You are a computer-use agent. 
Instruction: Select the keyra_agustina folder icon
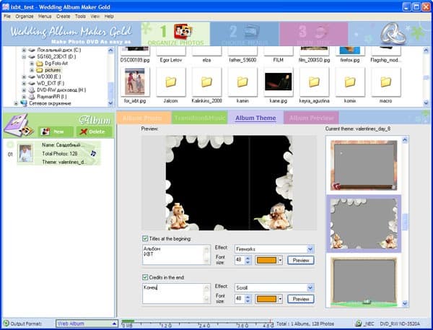point(314,82)
